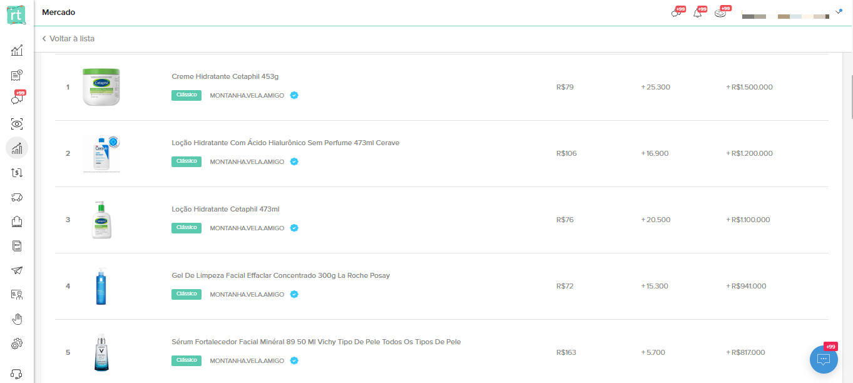Click Cetaphil pump bottle thumbnail
This screenshot has width=853, height=383.
(101, 220)
